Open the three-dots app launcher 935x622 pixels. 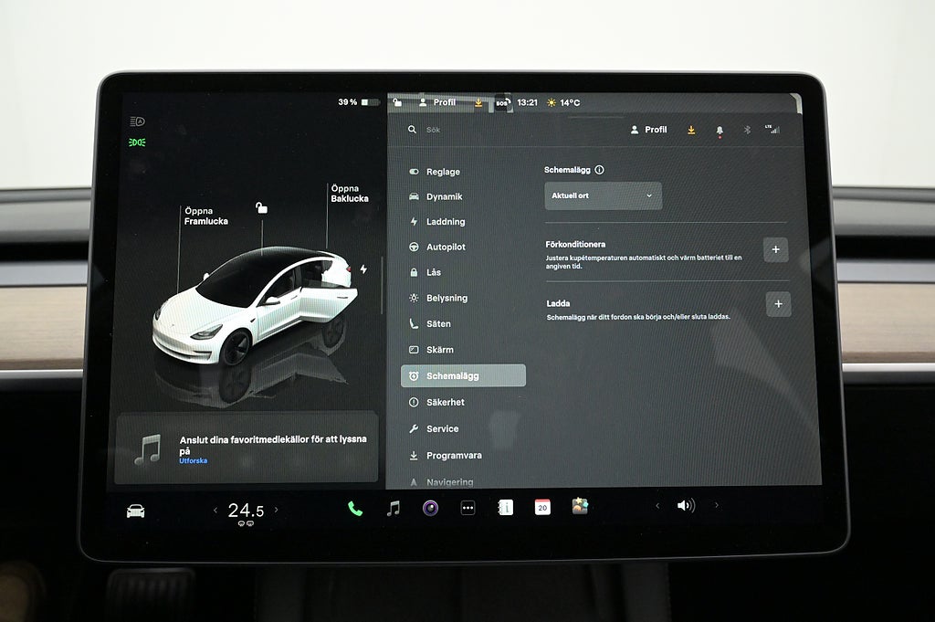pos(467,508)
